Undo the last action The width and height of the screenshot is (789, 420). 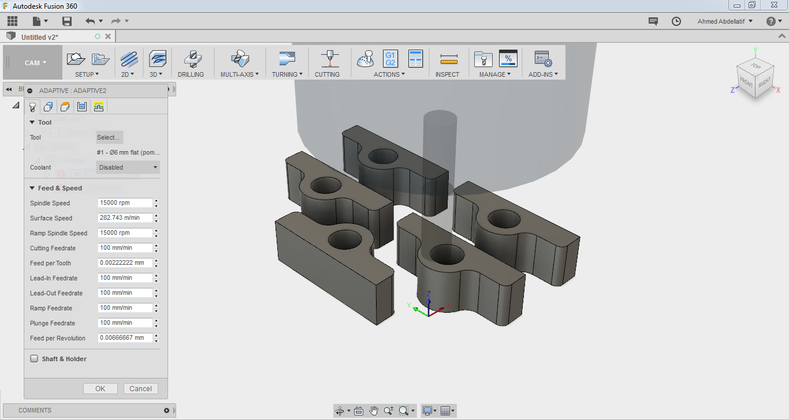[x=90, y=21]
